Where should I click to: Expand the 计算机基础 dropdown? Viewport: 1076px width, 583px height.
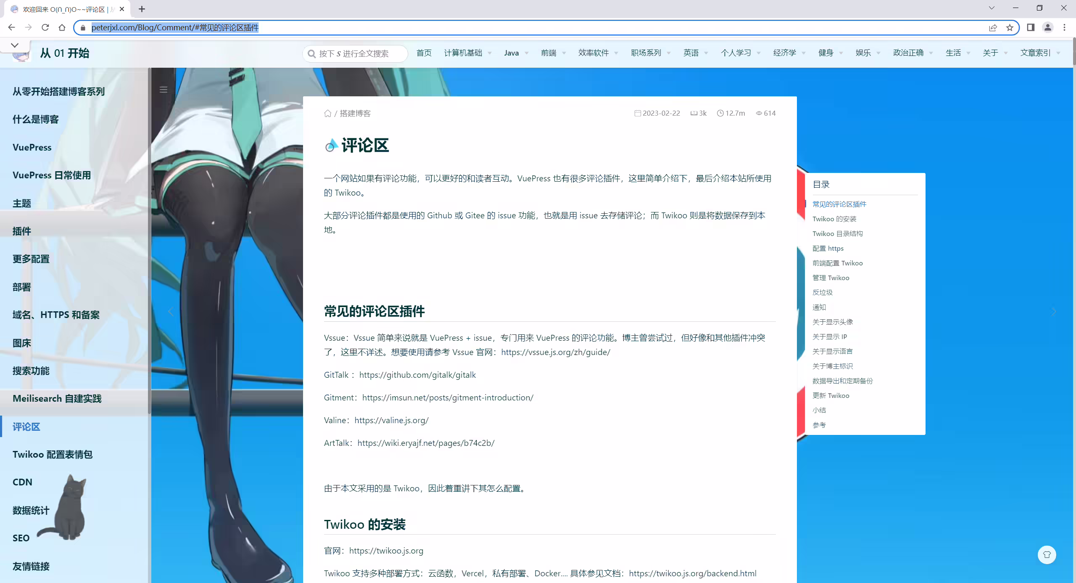pyautogui.click(x=467, y=53)
